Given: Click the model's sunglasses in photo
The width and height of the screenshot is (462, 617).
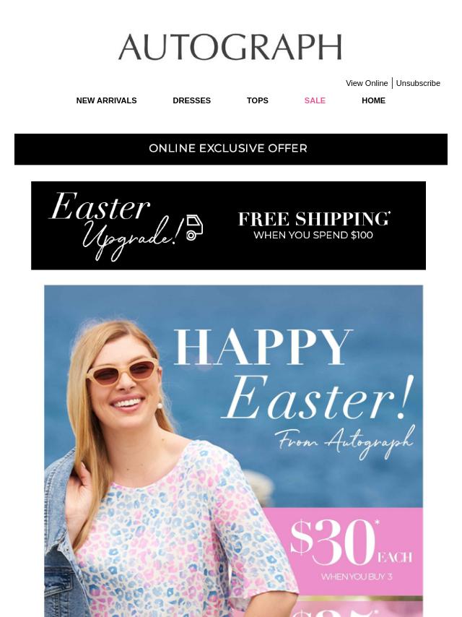Looking at the screenshot, I should [x=123, y=373].
